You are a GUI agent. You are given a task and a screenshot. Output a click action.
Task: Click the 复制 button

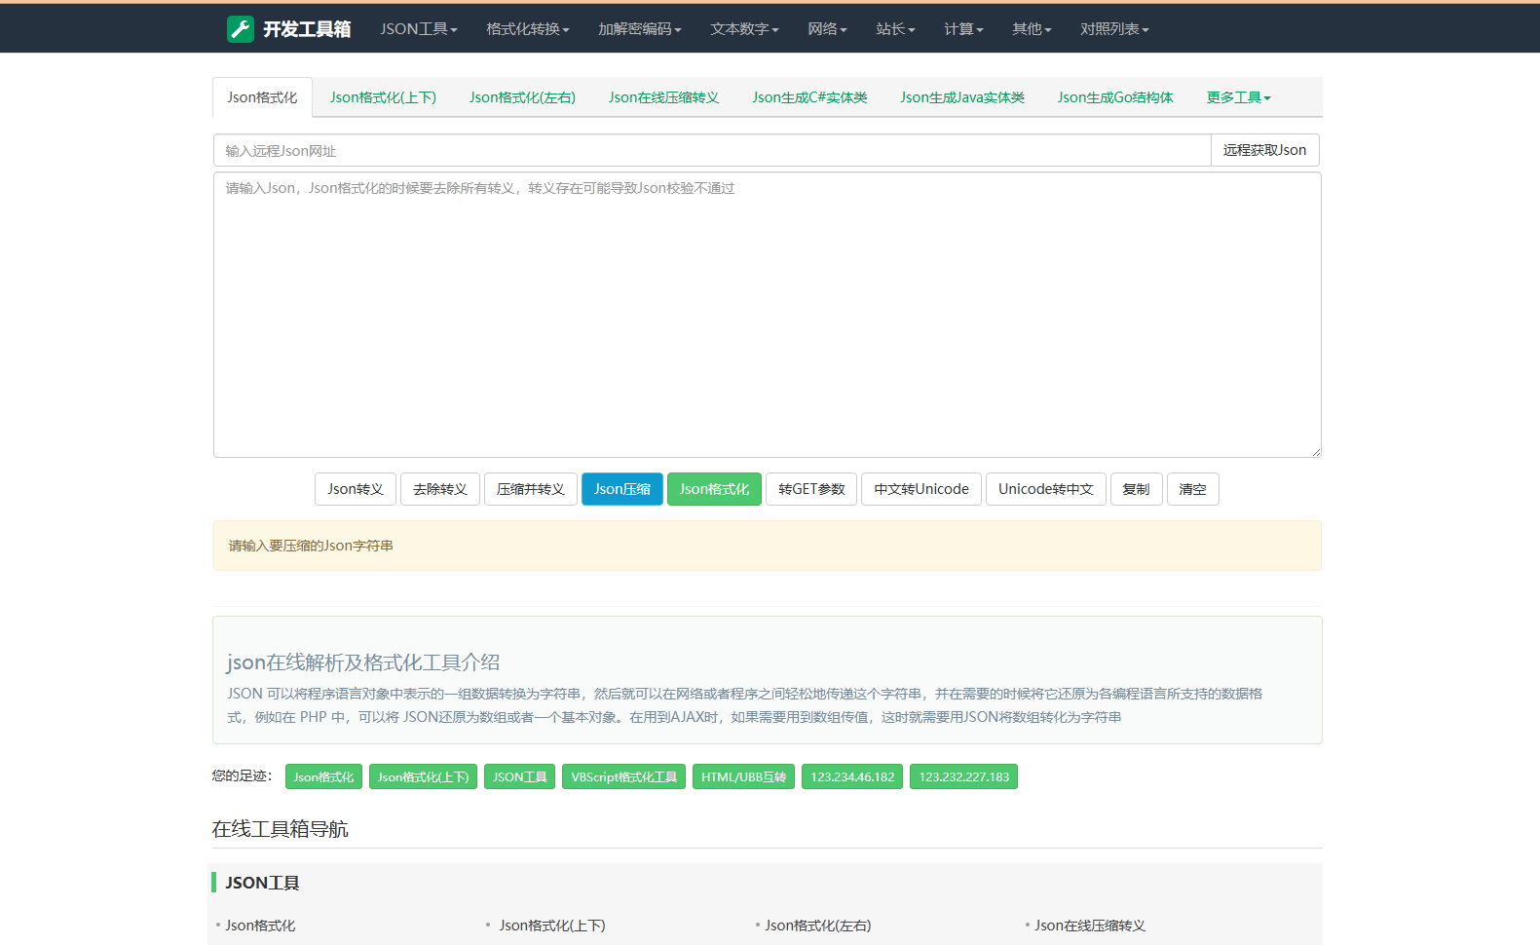(1137, 489)
